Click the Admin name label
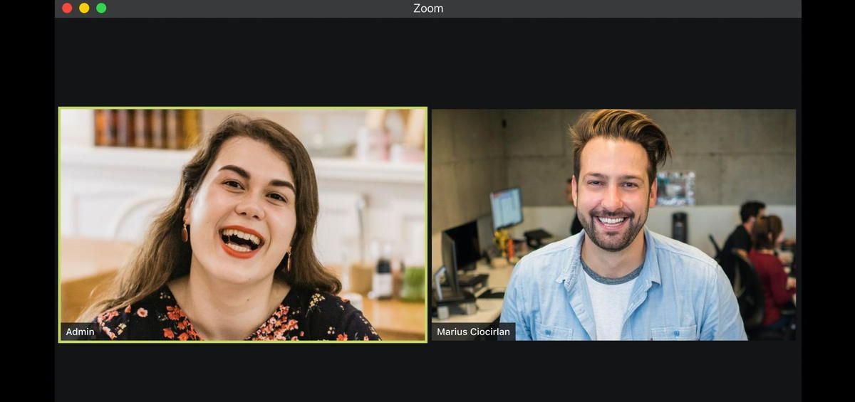This screenshot has height=402, width=855. coord(80,332)
